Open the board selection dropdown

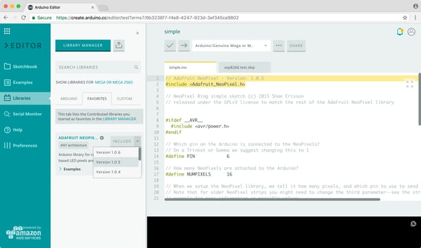[231, 45]
